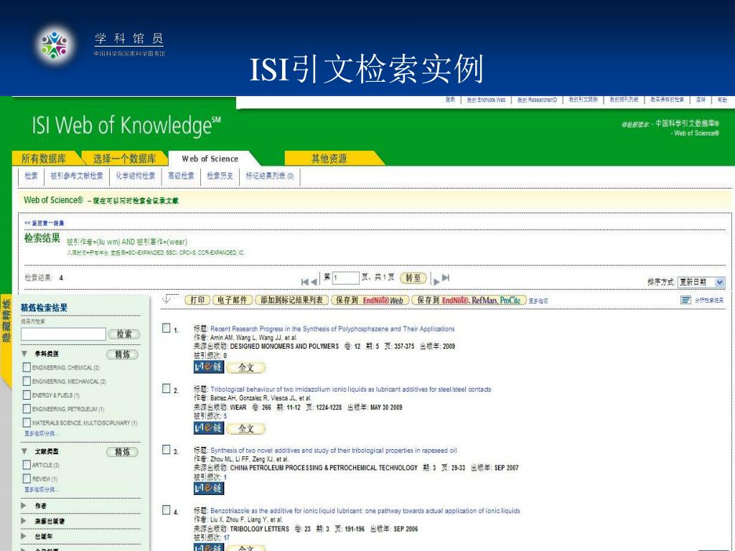Open the Tribological behaviour article title link
The image size is (735, 551).
point(350,390)
